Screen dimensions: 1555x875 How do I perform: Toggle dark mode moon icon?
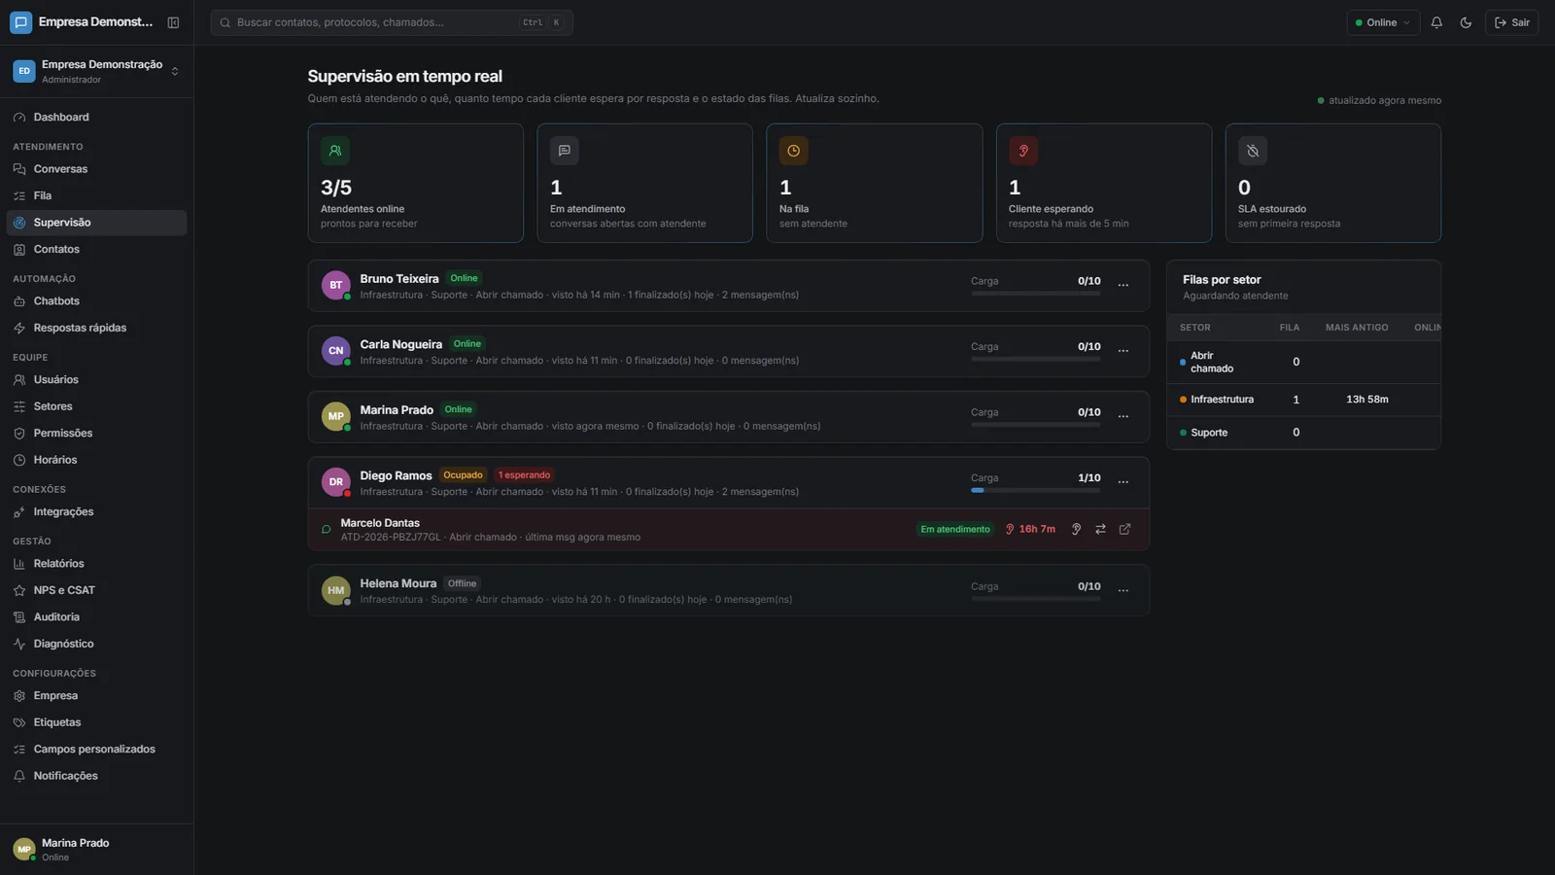(x=1466, y=22)
